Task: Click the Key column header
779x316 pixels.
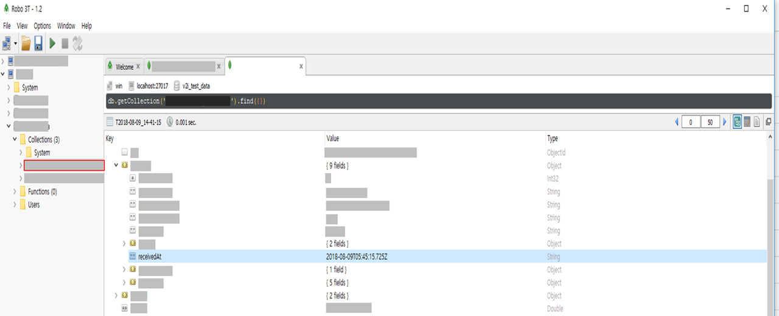Action: 110,139
